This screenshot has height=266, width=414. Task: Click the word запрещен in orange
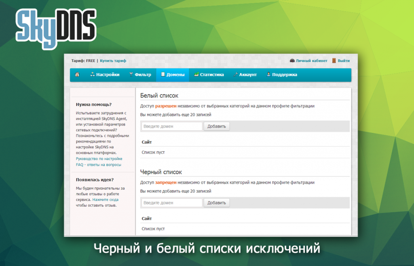coord(166,182)
